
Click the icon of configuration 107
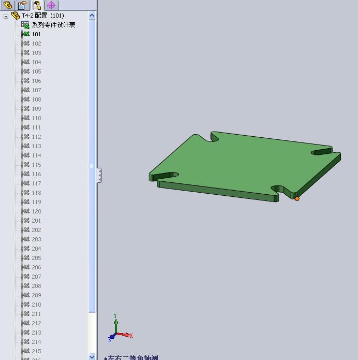[x=26, y=90]
